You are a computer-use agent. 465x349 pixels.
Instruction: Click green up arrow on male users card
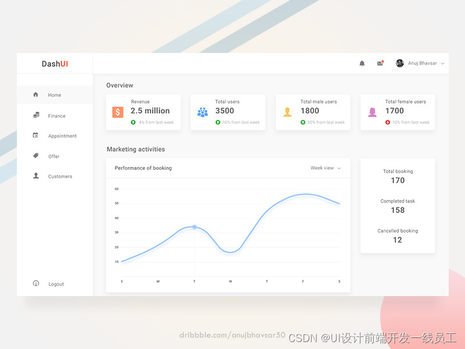click(x=303, y=122)
